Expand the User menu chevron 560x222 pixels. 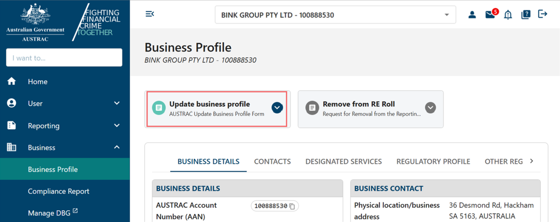[x=117, y=104]
